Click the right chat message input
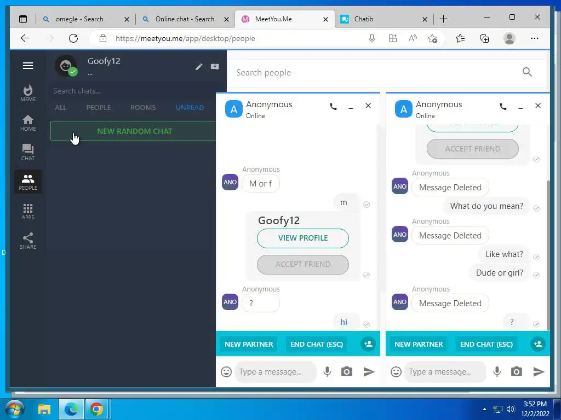561x420 pixels. [x=445, y=372]
